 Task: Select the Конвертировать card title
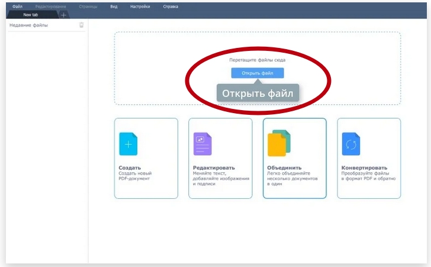pos(364,168)
